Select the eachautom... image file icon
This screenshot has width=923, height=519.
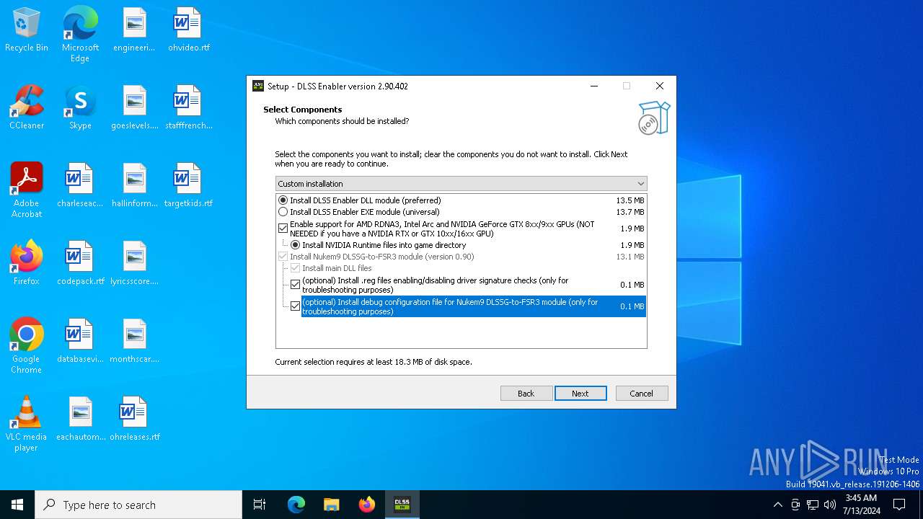(80, 420)
